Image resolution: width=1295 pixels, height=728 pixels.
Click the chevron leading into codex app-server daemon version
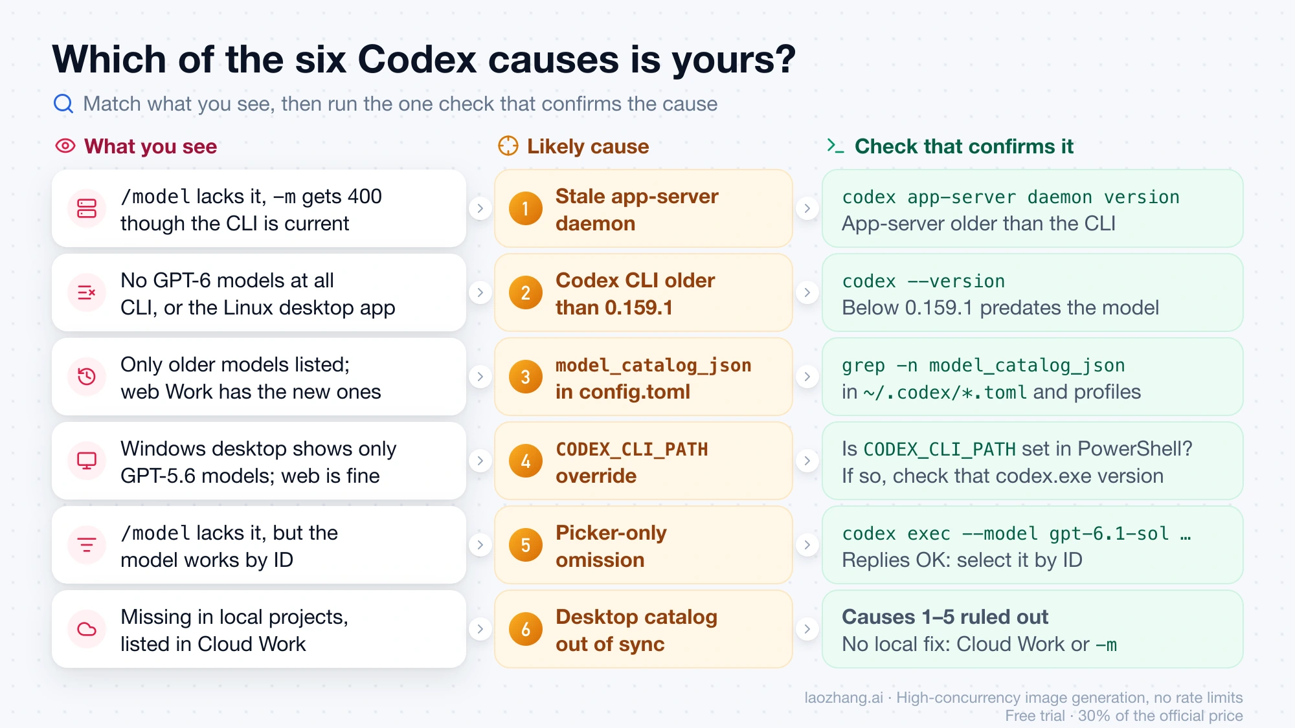pyautogui.click(x=807, y=208)
